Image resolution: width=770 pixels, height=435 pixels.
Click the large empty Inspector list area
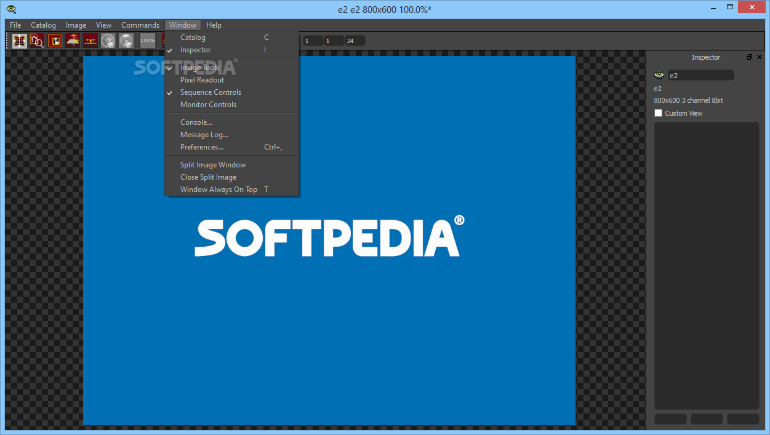click(707, 265)
